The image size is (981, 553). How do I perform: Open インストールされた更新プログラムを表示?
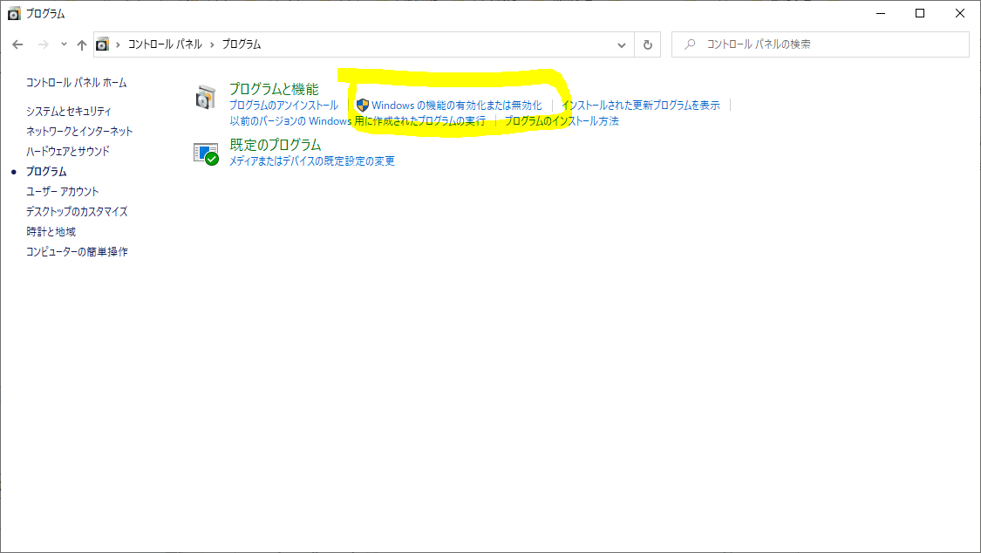click(641, 105)
